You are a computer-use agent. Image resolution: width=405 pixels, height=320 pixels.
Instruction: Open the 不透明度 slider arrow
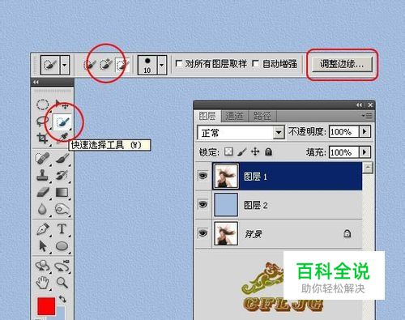coord(364,132)
